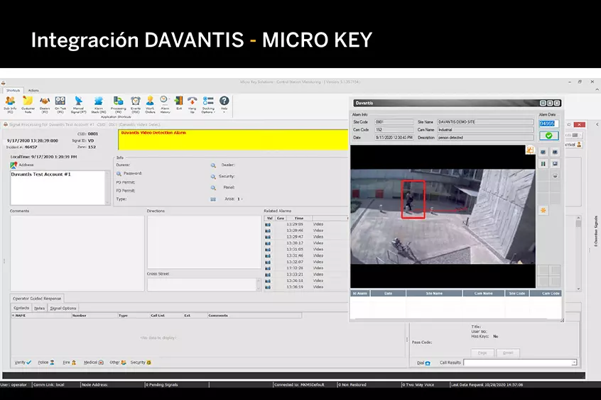601x400 pixels.
Task: Click the orange star icon in Davantis panel
Action: [x=543, y=210]
